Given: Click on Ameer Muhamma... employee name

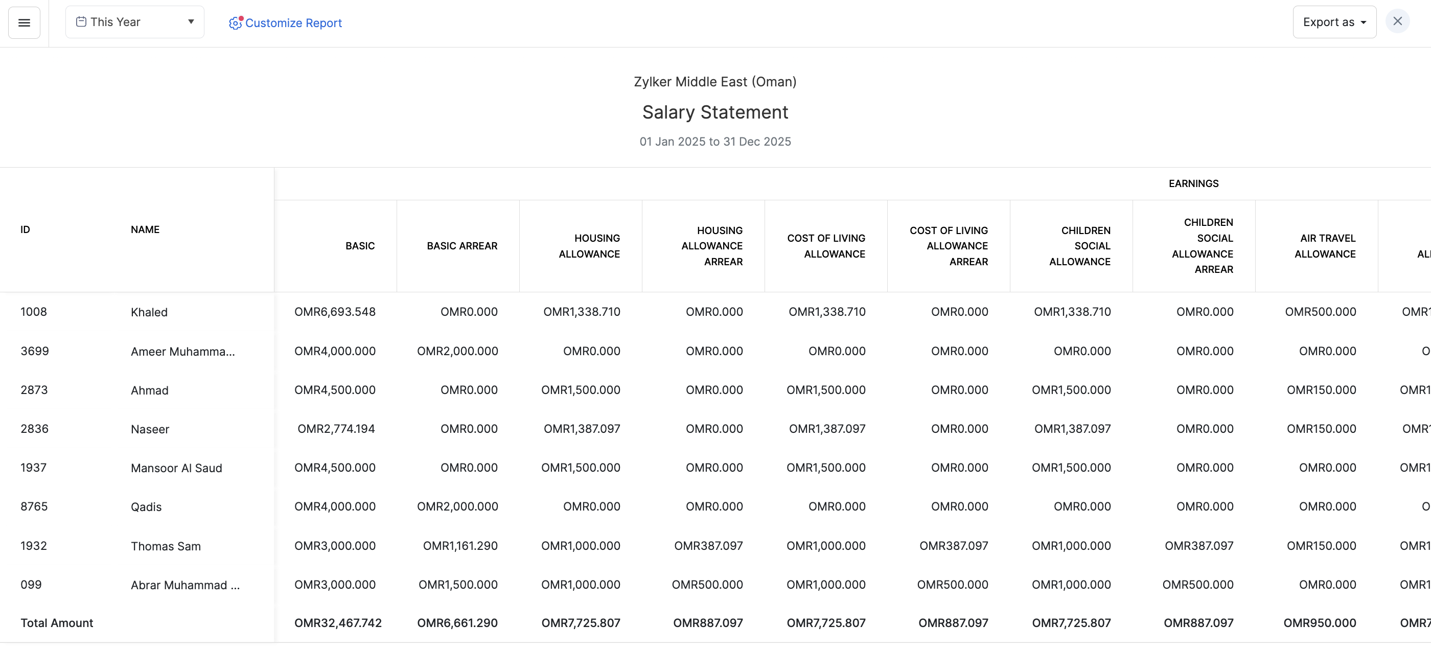Looking at the screenshot, I should [183, 352].
